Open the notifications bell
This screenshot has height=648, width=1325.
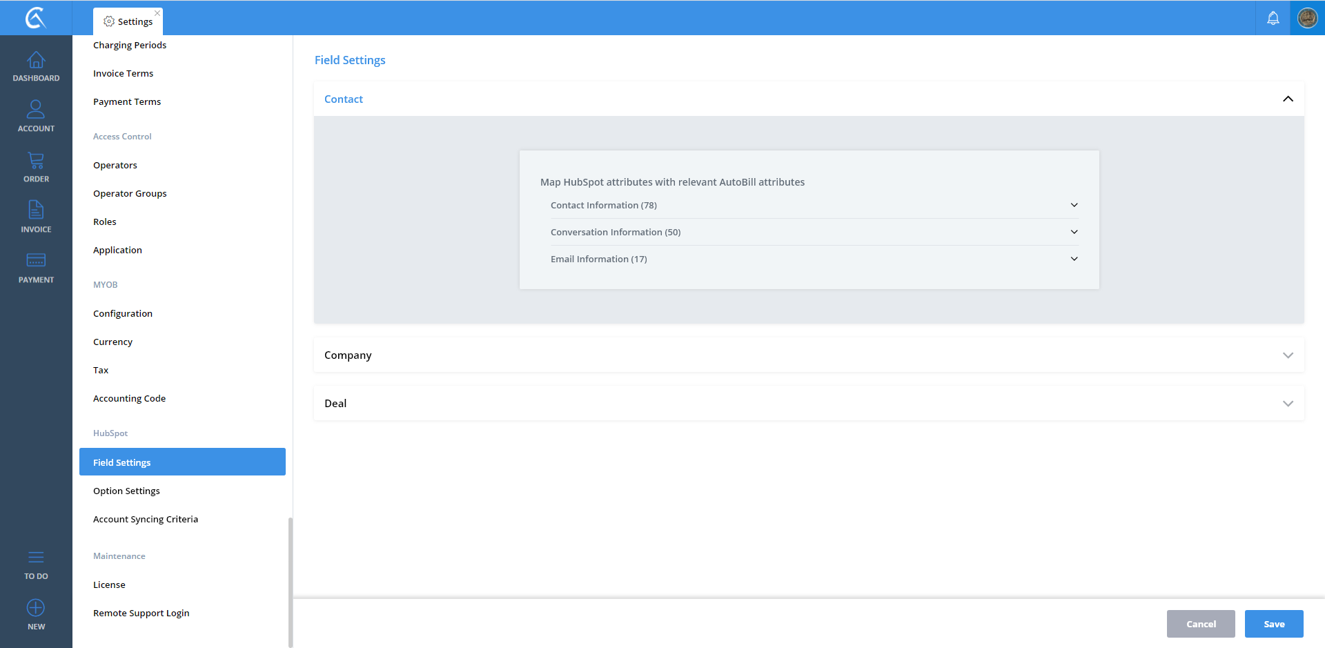pyautogui.click(x=1273, y=18)
